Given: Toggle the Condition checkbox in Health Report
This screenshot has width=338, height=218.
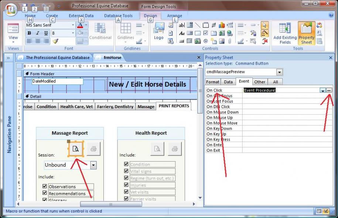Looking at the screenshot, I should point(126,164).
